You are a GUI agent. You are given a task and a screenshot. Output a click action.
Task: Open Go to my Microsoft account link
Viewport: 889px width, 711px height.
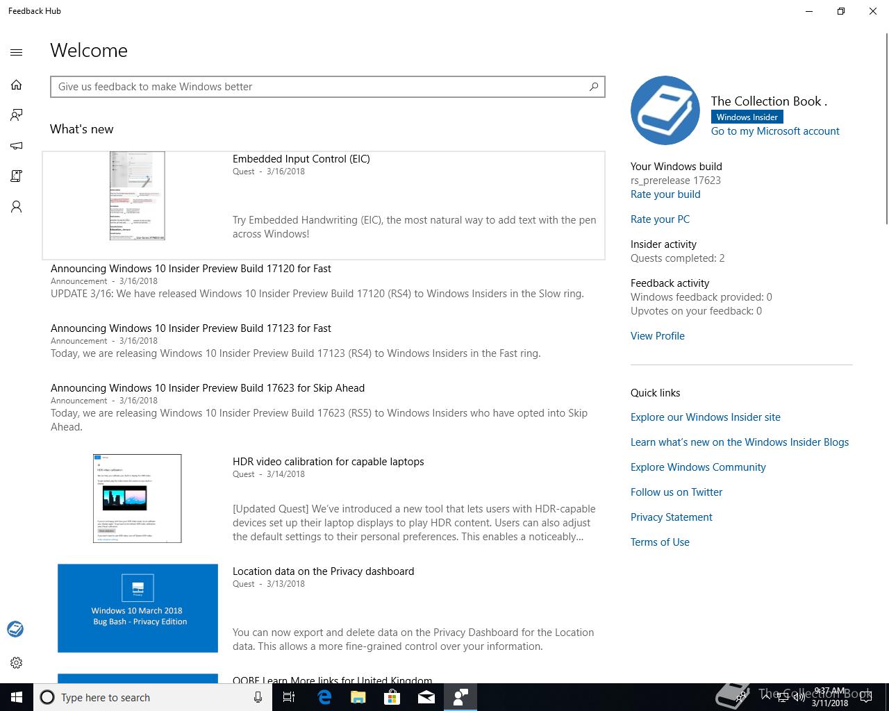point(775,131)
